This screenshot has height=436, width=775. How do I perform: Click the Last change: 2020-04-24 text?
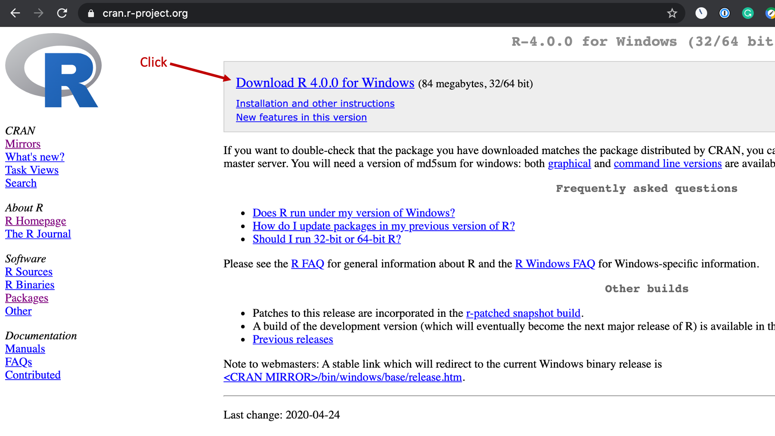pos(282,415)
